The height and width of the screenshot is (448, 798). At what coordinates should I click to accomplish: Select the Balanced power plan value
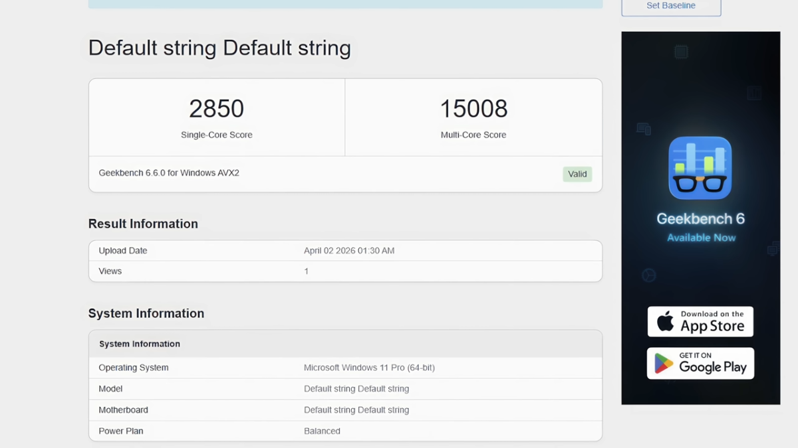tap(322, 431)
